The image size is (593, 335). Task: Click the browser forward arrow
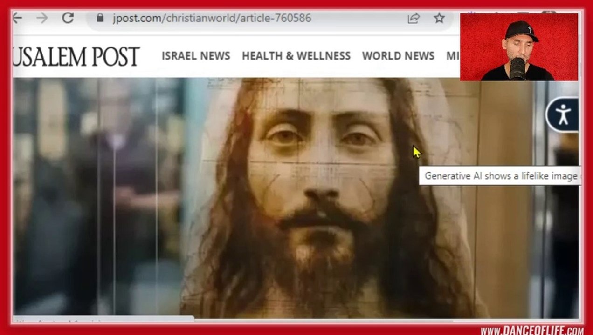[x=42, y=18]
